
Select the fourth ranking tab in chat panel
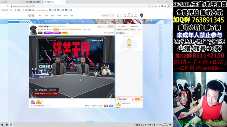click(139, 30)
